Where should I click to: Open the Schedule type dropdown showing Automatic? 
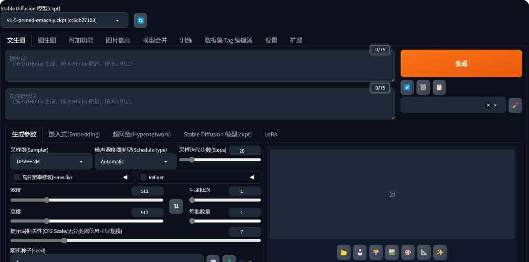coord(136,162)
